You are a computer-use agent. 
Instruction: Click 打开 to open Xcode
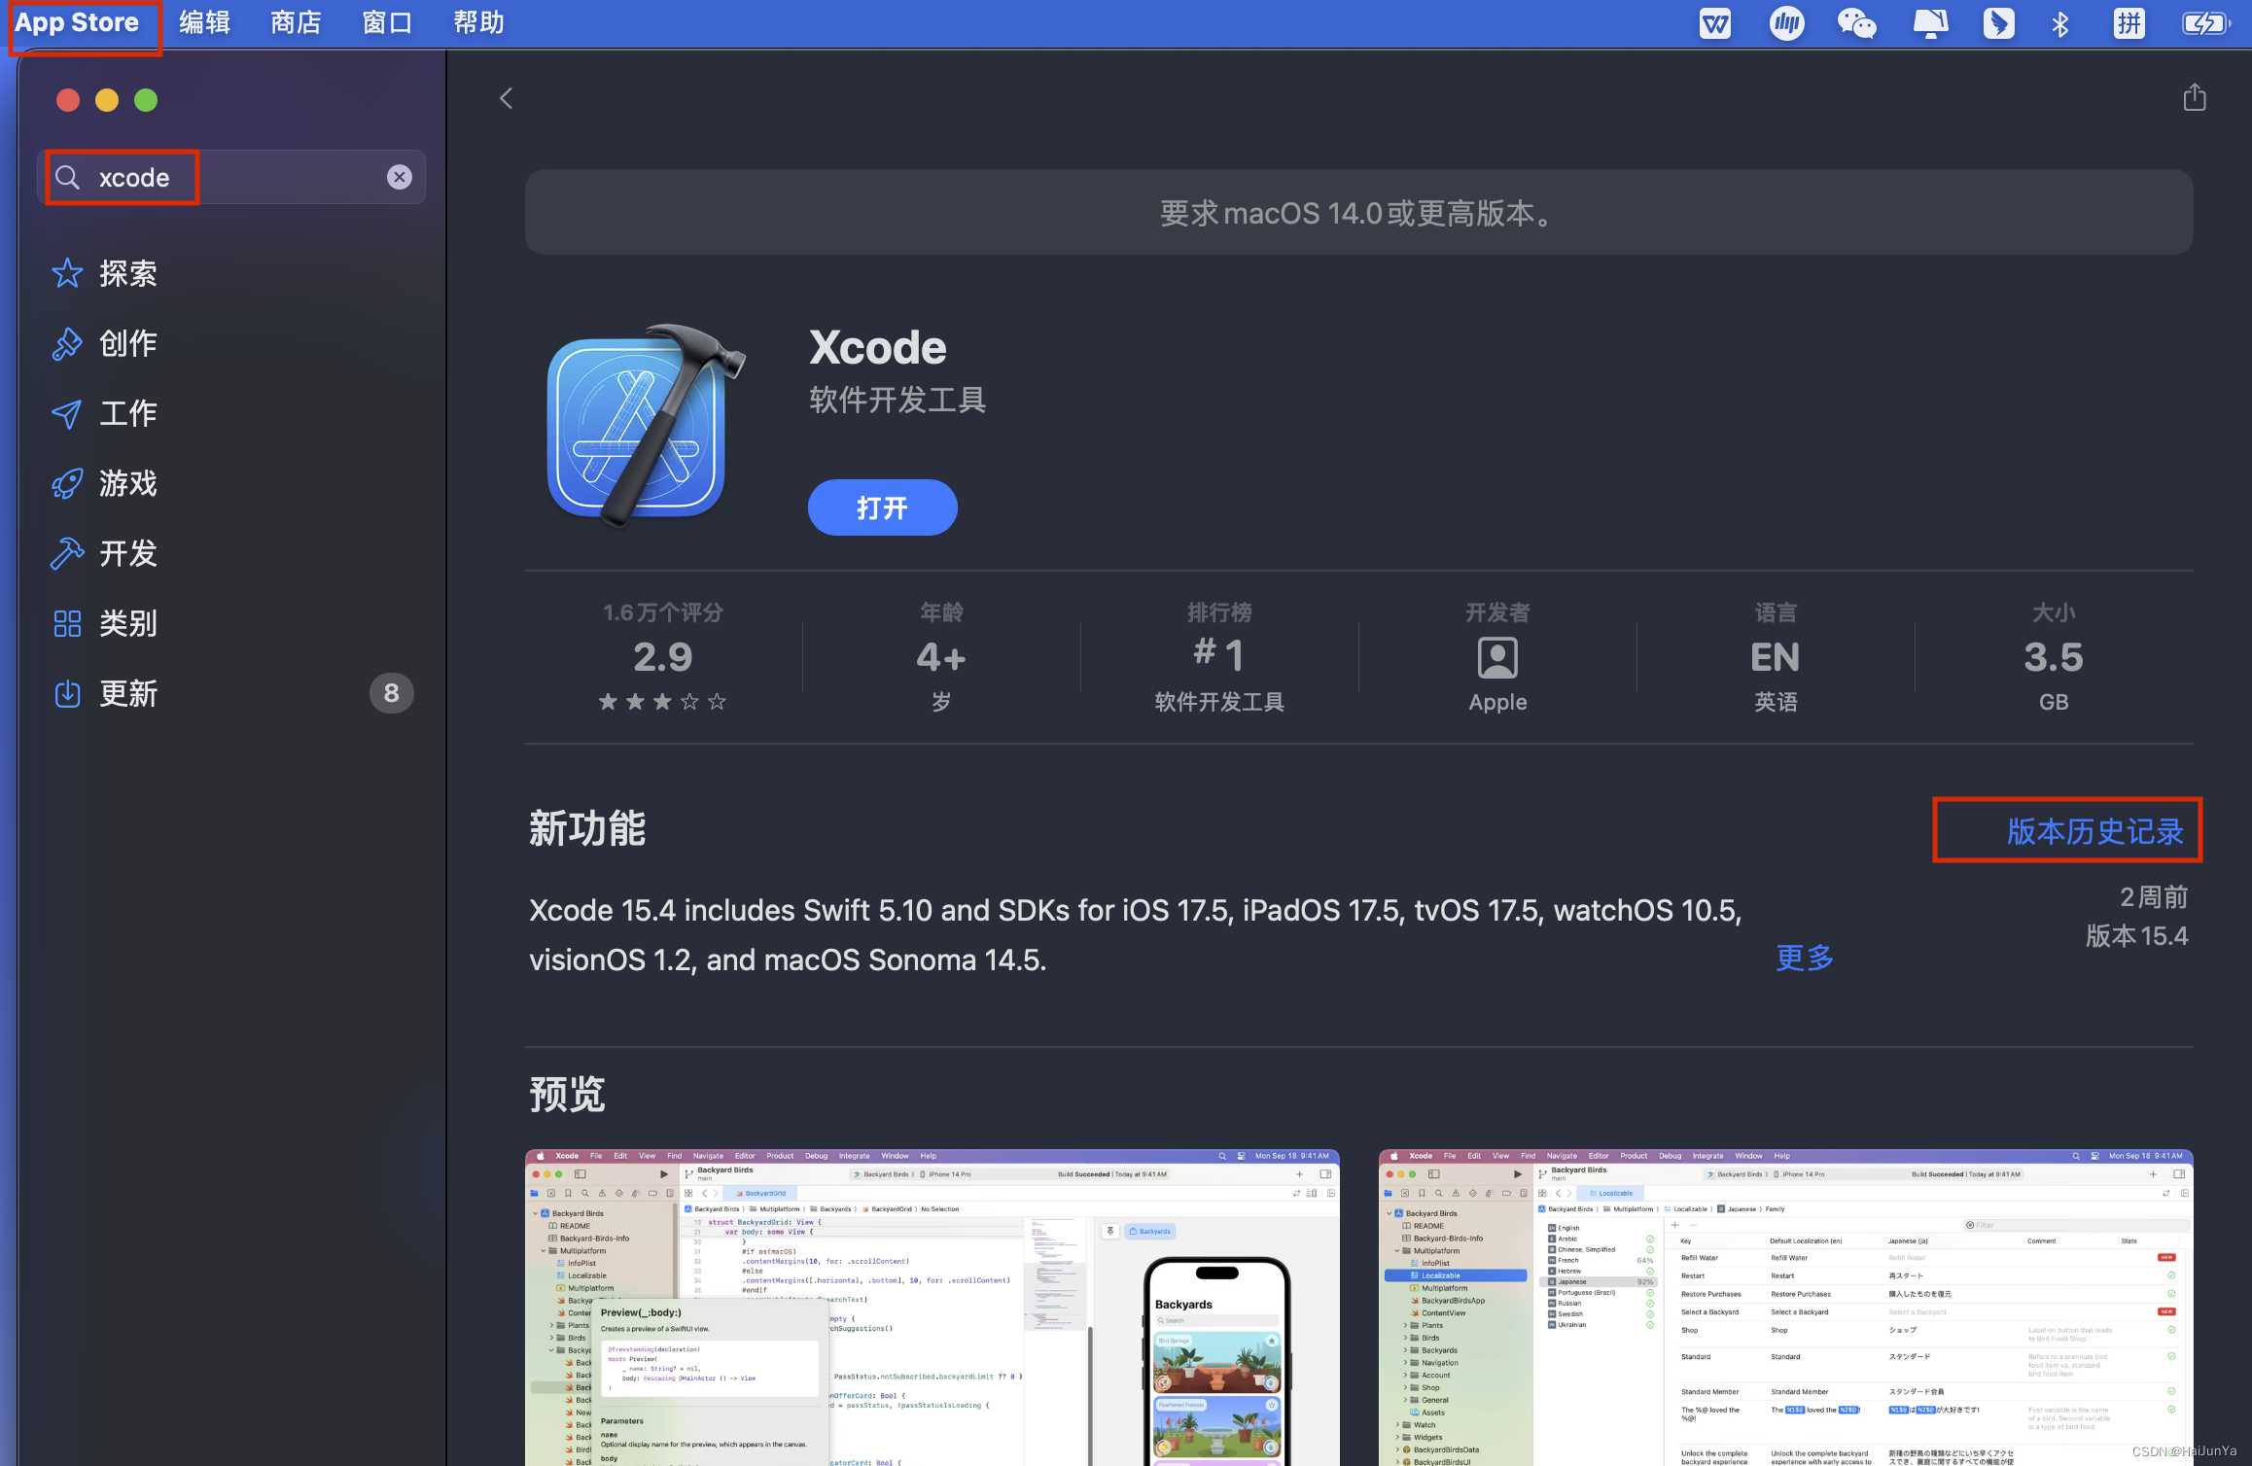(882, 507)
